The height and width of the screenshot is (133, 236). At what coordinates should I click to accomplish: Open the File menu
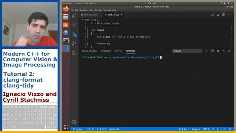72,10
